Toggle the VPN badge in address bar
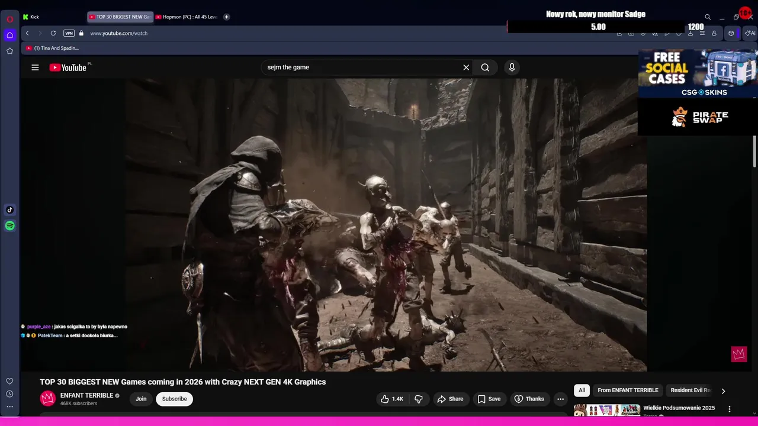 pyautogui.click(x=69, y=33)
